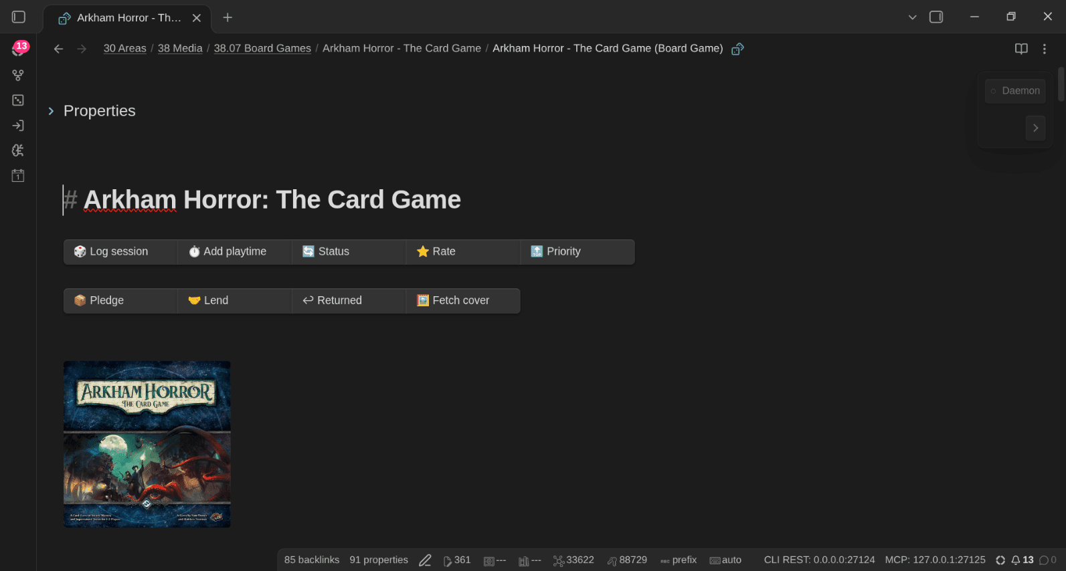Screen dimensions: 1066x571
Task: Close the Arkham Horror tab
Action: 197,18
